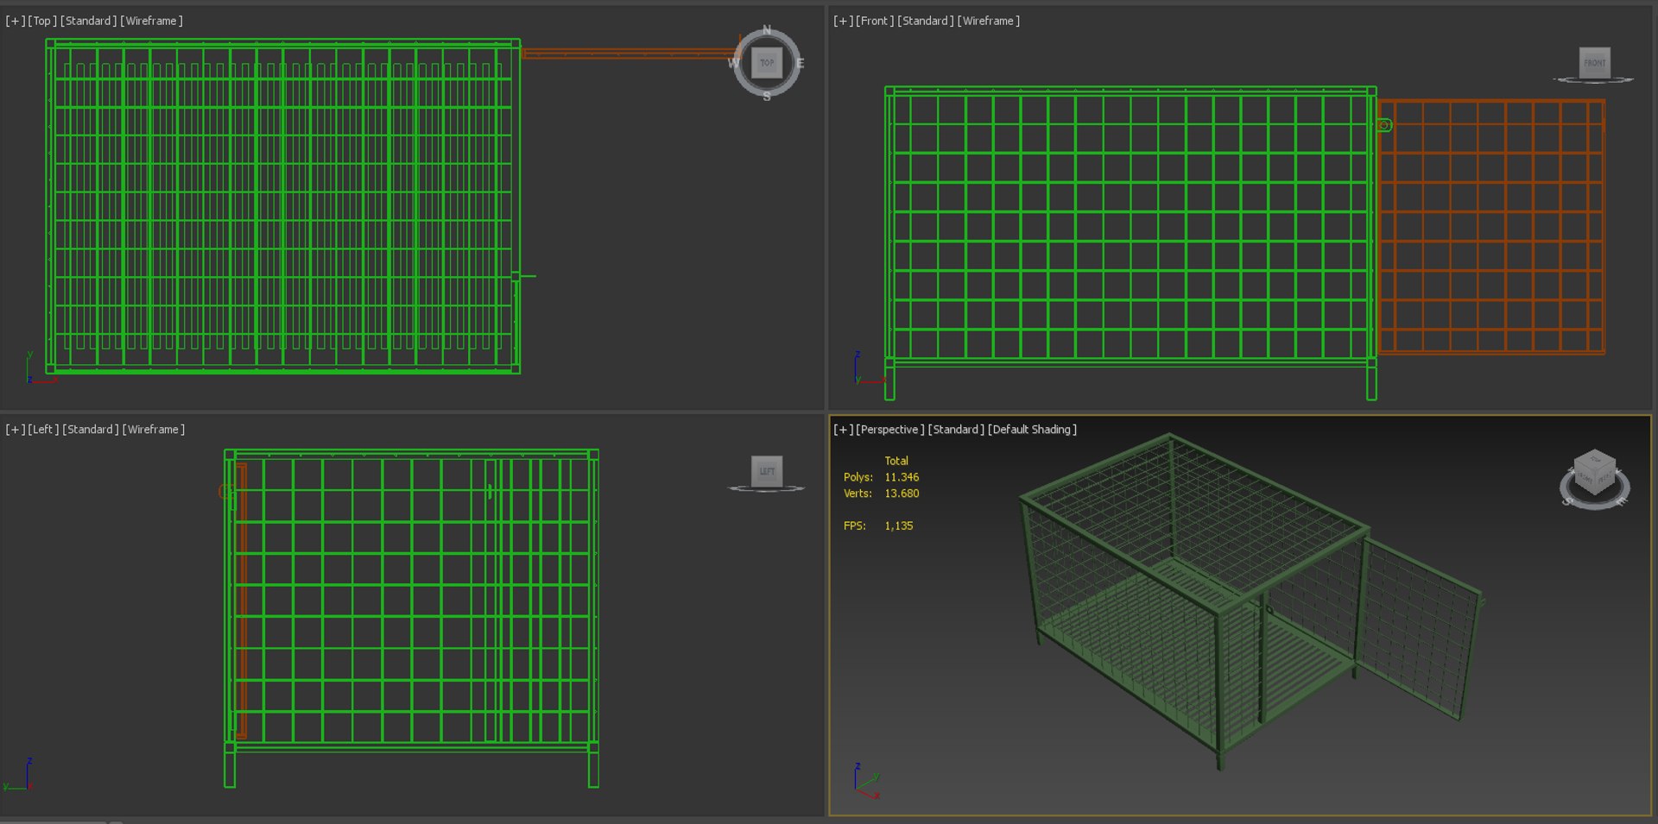The image size is (1658, 824).
Task: Open [Wireframe] shading menu in Top viewport
Action: [152, 21]
